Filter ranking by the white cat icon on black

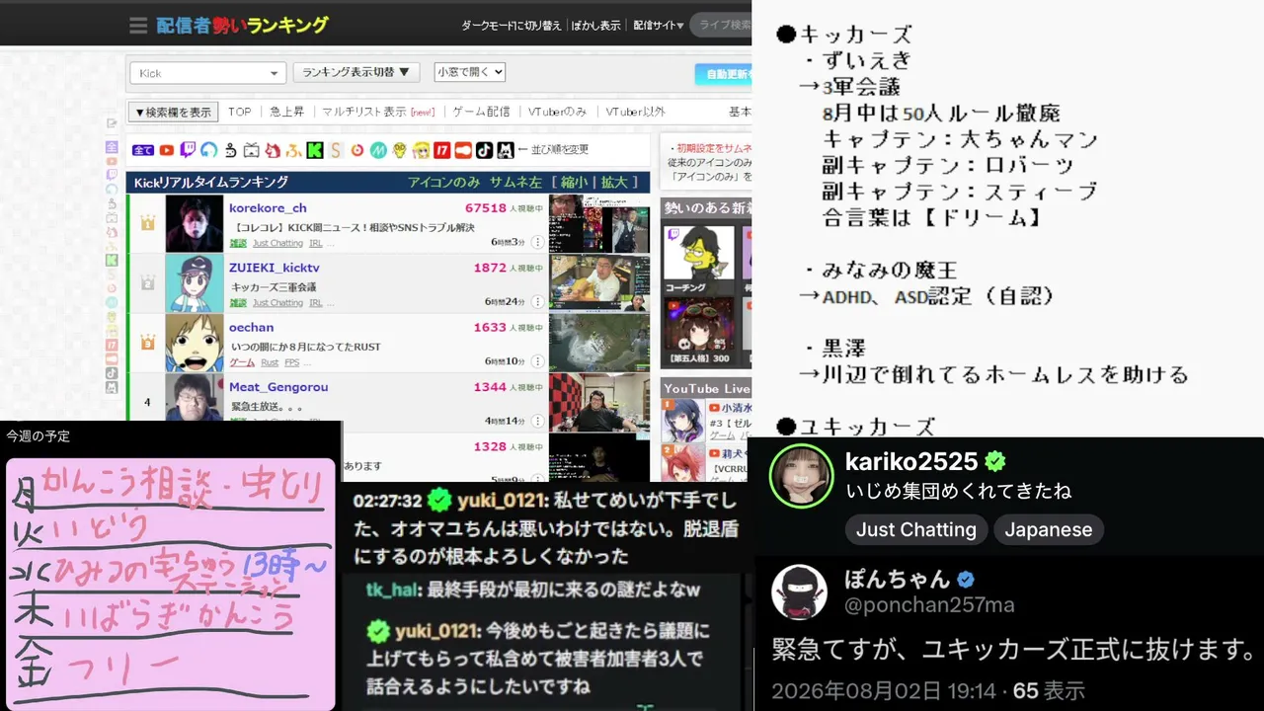[506, 150]
